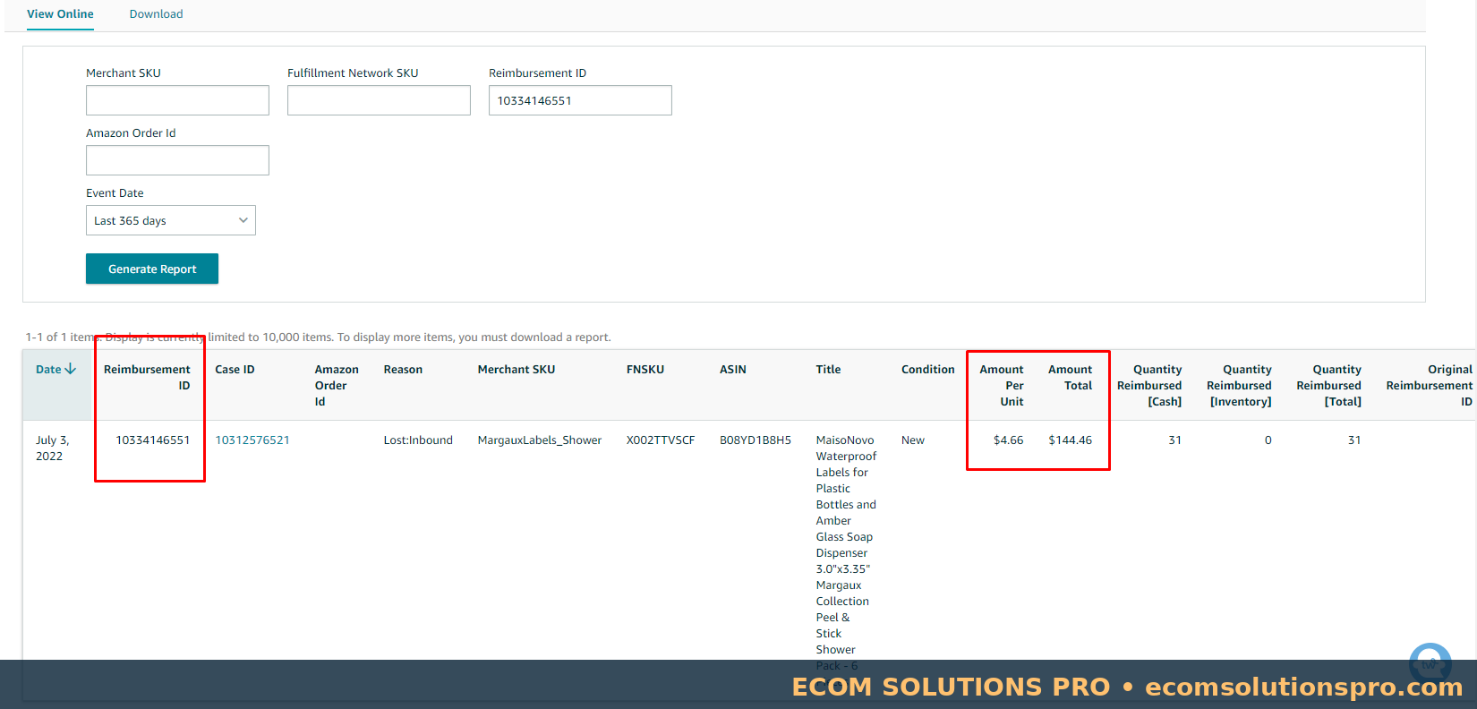1477x709 pixels.
Task: Click the Lost:Inbound reason cell
Action: (418, 440)
